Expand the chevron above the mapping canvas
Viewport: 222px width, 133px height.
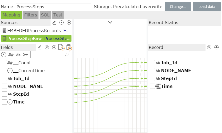(110, 22)
